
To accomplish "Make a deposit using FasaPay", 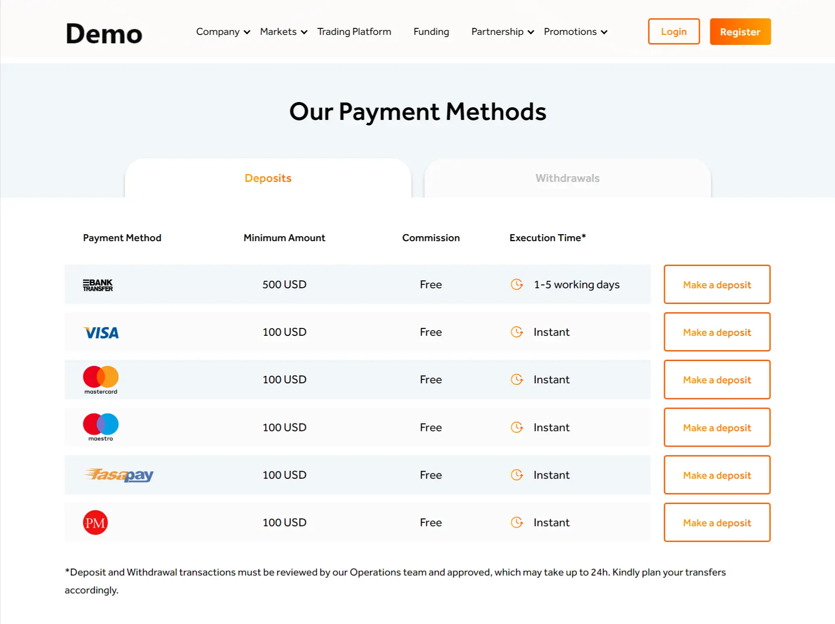I will 717,475.
